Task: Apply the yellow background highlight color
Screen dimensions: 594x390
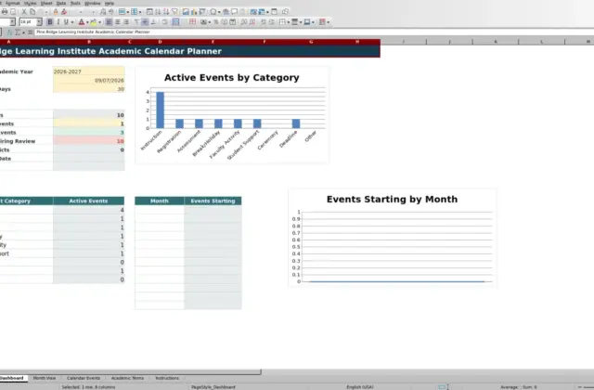Action: click(93, 22)
